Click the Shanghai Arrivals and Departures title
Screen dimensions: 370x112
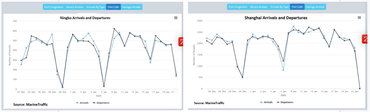pos(276,18)
